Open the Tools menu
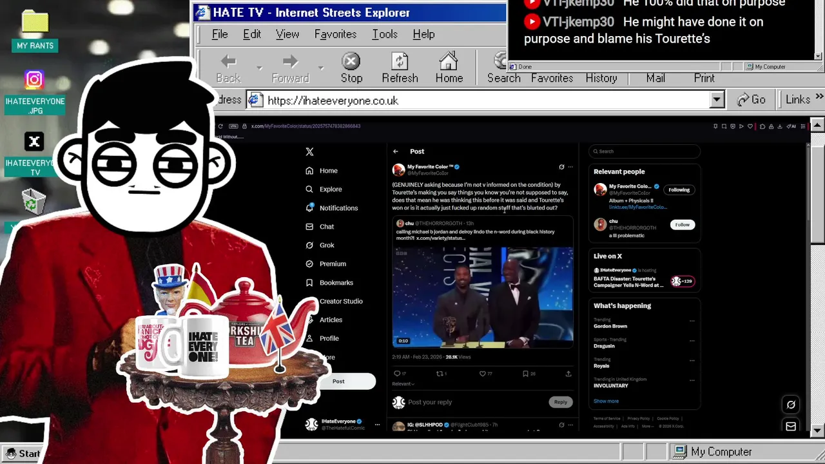This screenshot has height=464, width=825. 385,34
